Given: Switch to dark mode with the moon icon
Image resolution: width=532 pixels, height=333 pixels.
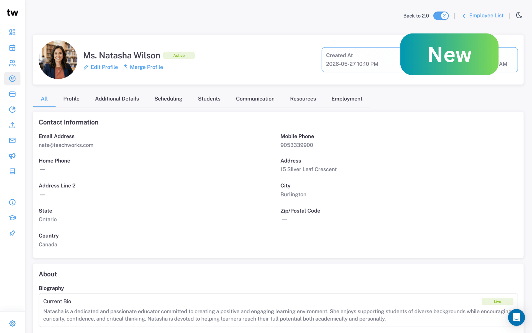Looking at the screenshot, I should point(519,16).
